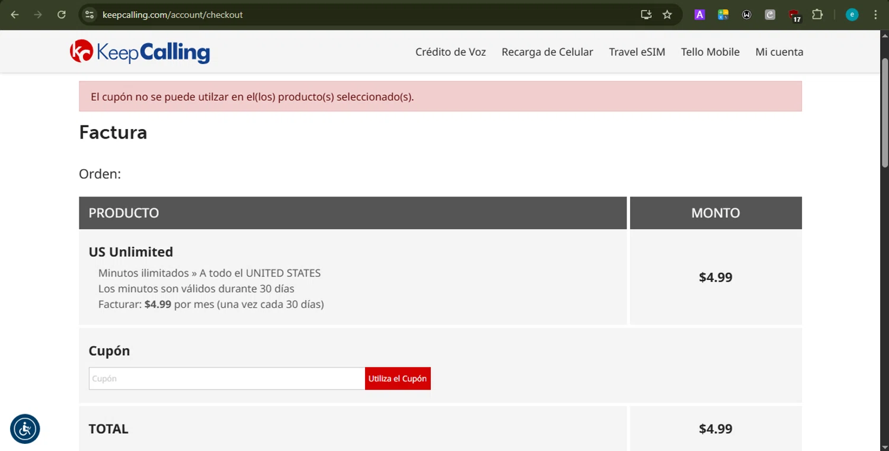Click the TOTAL label

tap(108, 429)
